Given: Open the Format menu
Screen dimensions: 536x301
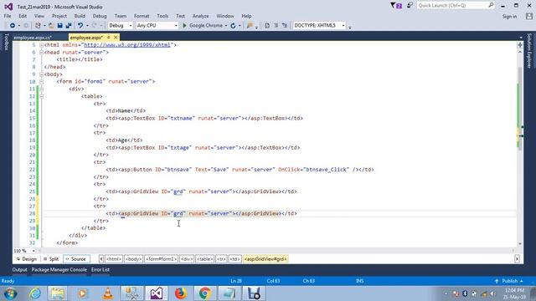Looking at the screenshot, I should (142, 16).
